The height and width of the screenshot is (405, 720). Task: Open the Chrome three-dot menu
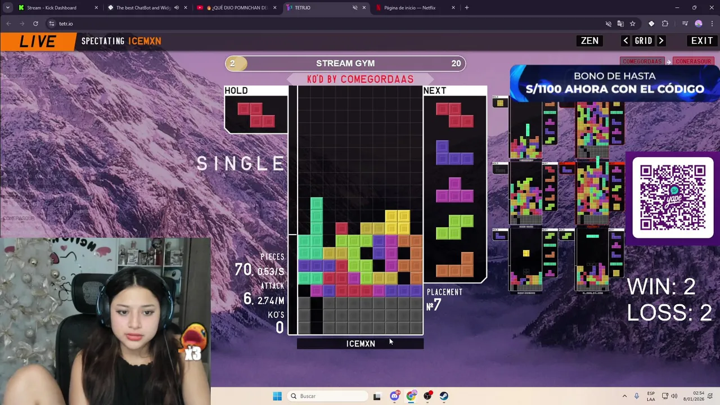712,24
